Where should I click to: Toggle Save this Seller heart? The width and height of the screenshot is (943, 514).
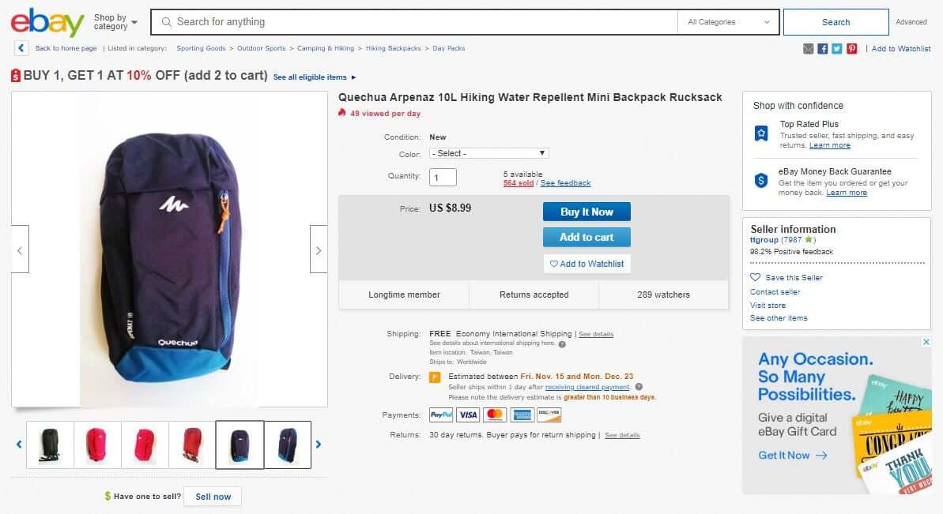(x=786, y=277)
